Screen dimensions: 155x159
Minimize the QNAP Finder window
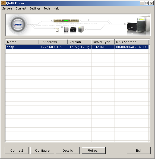[142, 3]
